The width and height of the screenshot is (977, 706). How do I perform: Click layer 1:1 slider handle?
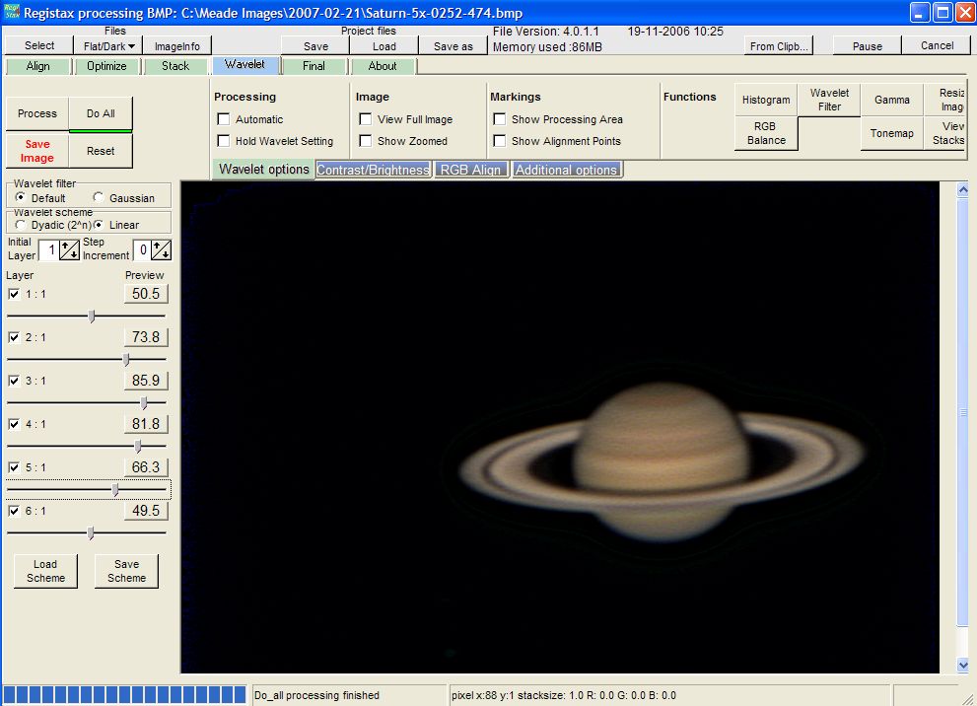pos(92,316)
